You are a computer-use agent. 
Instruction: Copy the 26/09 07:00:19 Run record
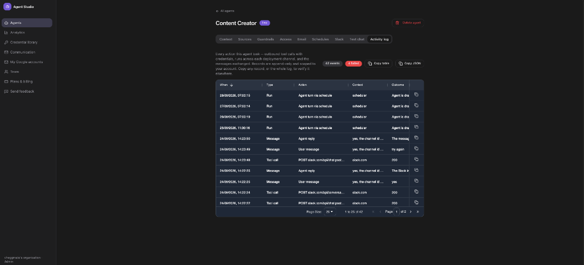(416, 116)
